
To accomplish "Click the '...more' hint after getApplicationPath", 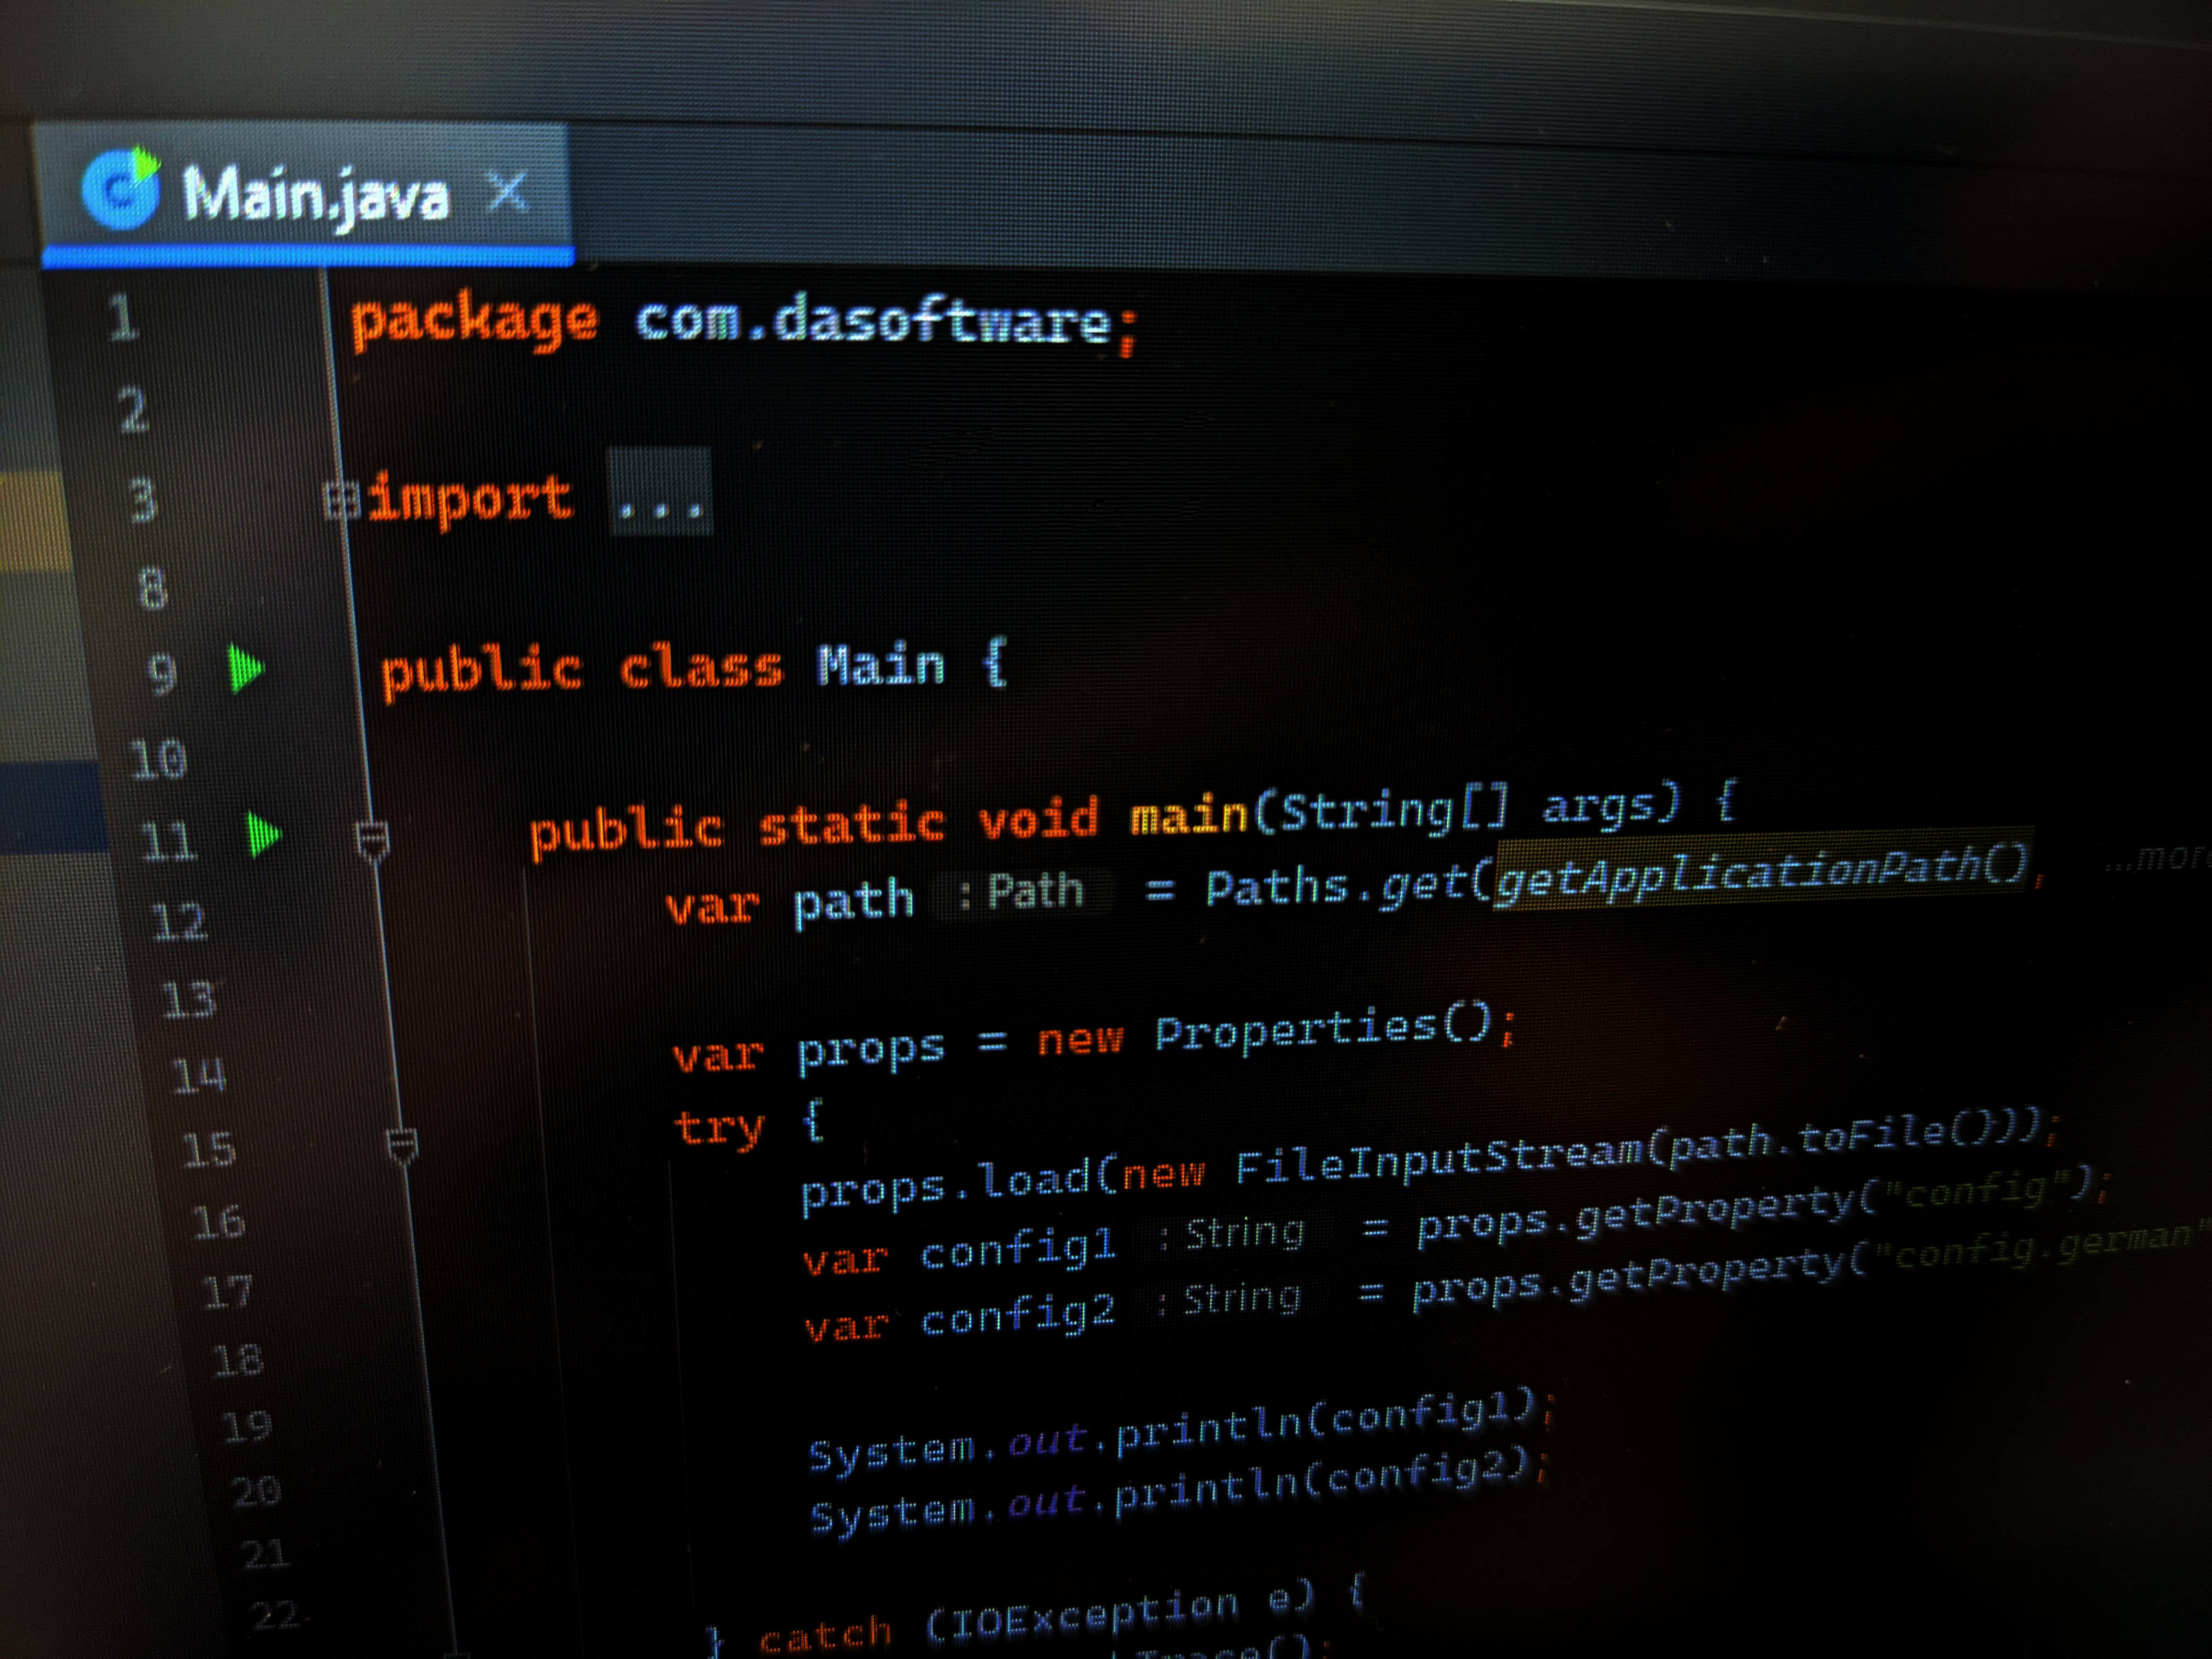I will [x=2156, y=858].
